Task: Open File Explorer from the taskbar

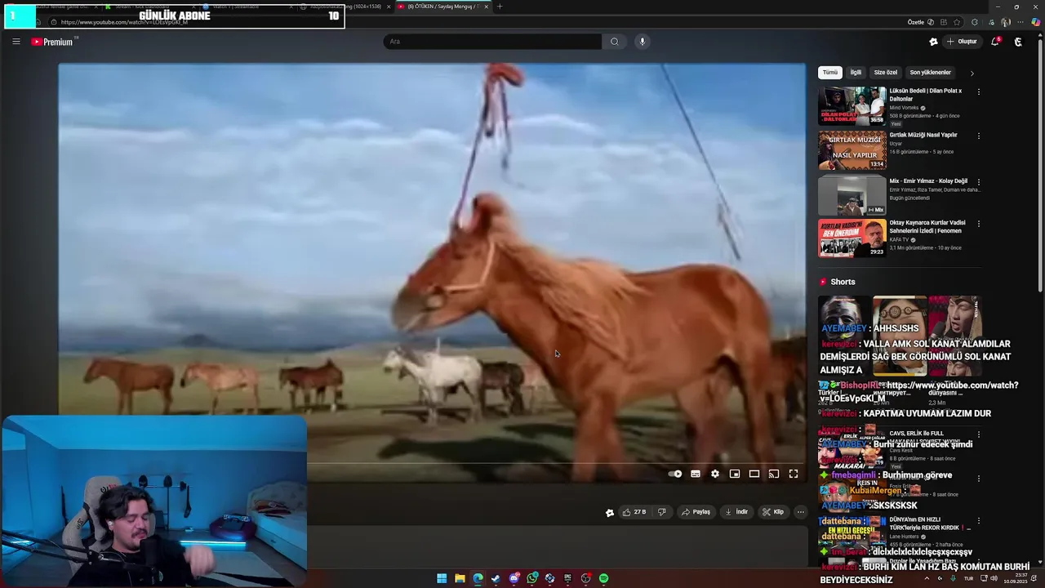Action: pyautogui.click(x=460, y=578)
